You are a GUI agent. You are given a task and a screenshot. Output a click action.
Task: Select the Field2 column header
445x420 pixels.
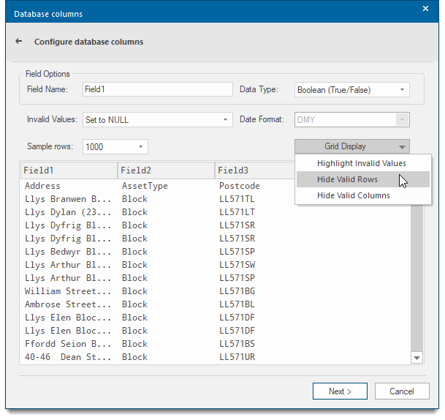tap(166, 170)
